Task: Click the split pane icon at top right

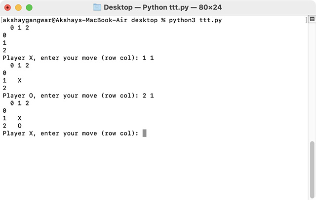Action: click(312, 19)
